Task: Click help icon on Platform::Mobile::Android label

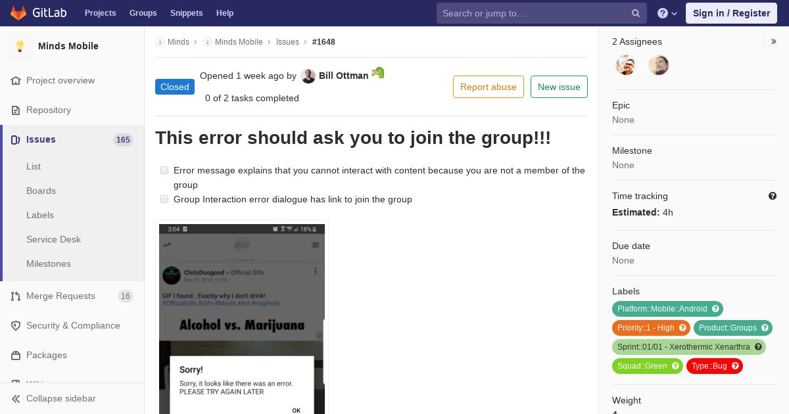Action: point(715,309)
